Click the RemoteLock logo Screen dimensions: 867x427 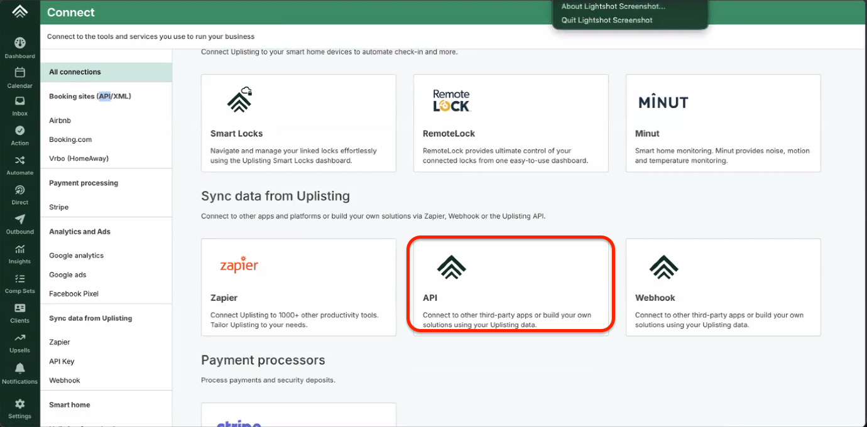click(451, 100)
